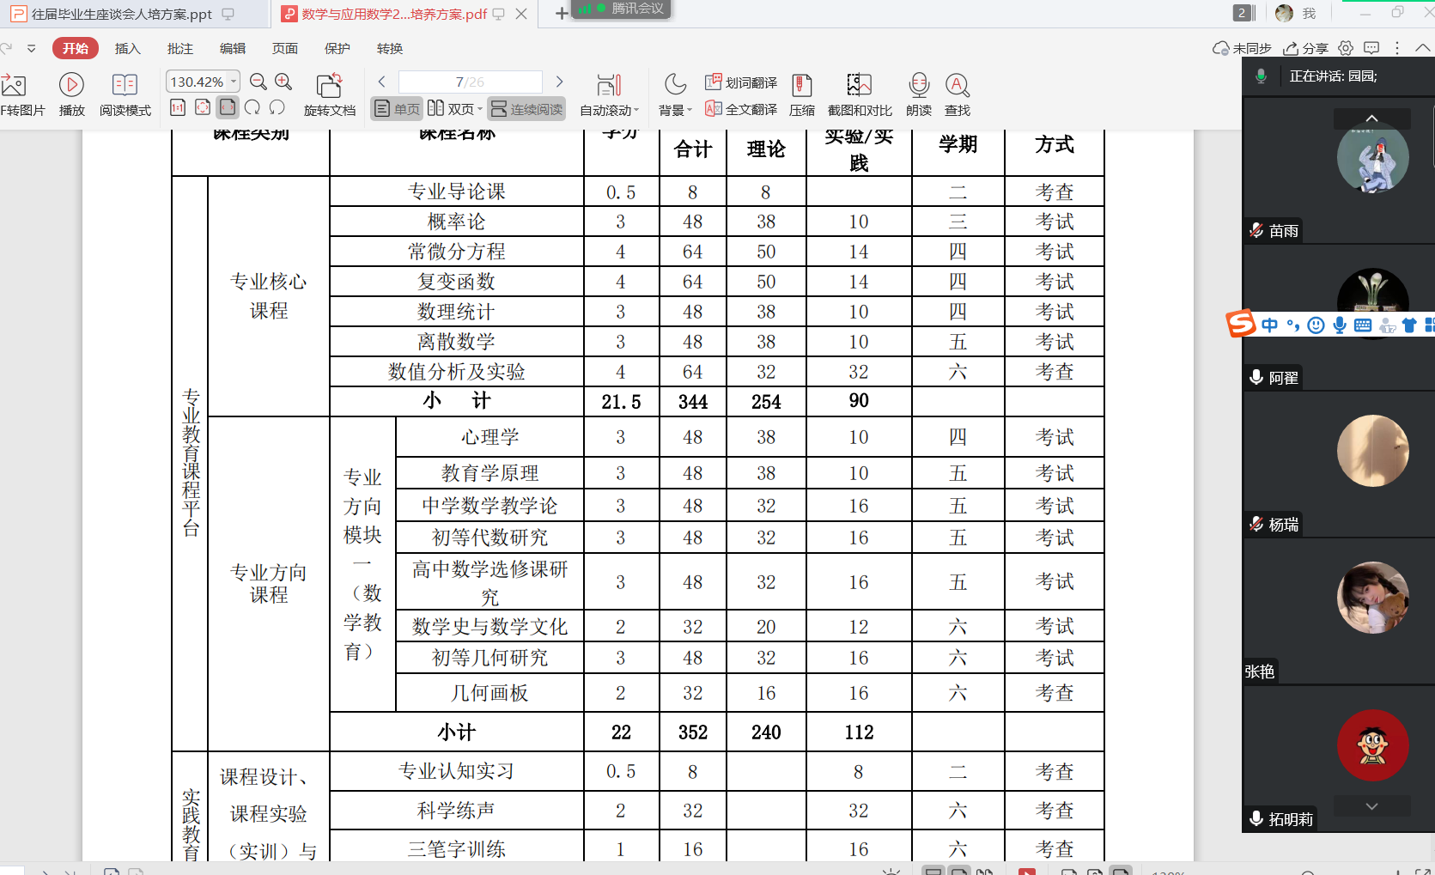Toggle the Sogou punctuation mode
This screenshot has height=875, width=1435.
[x=1292, y=325]
